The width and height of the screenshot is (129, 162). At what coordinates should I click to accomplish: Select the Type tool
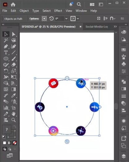point(6,52)
